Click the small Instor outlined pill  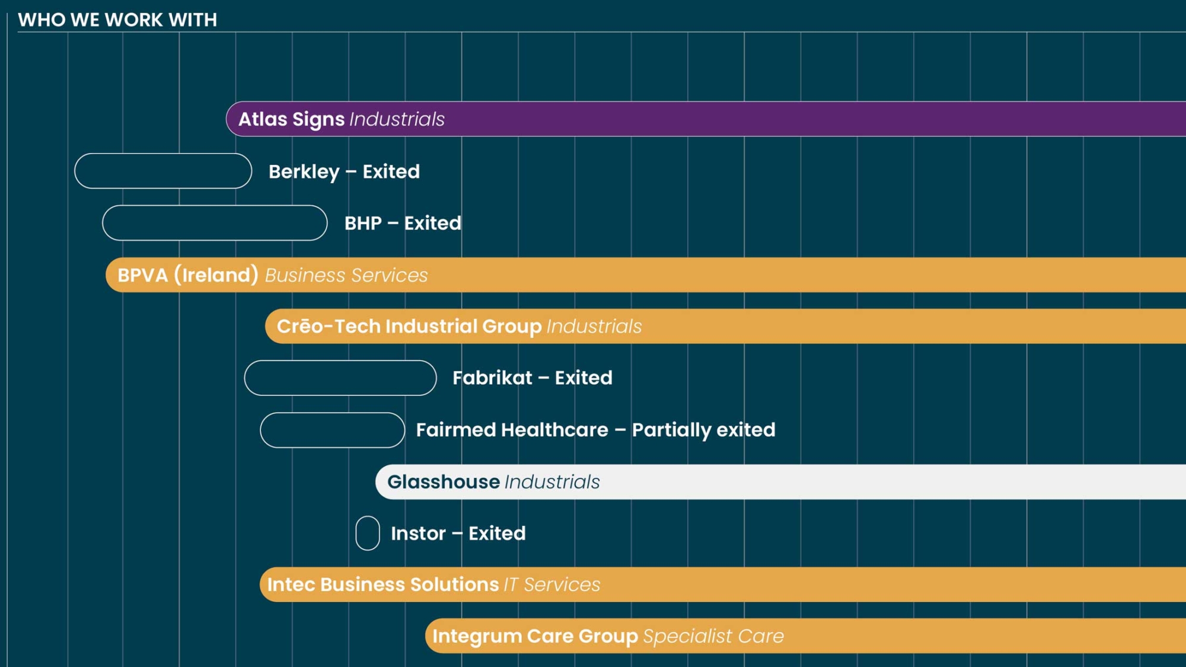(x=368, y=533)
